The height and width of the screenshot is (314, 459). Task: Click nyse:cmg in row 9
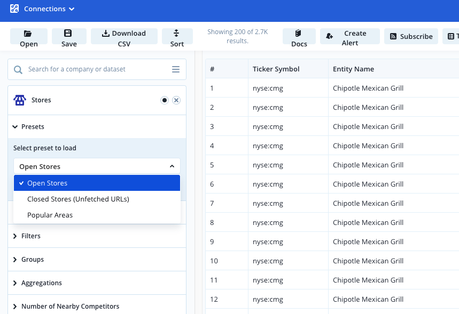pyautogui.click(x=268, y=242)
